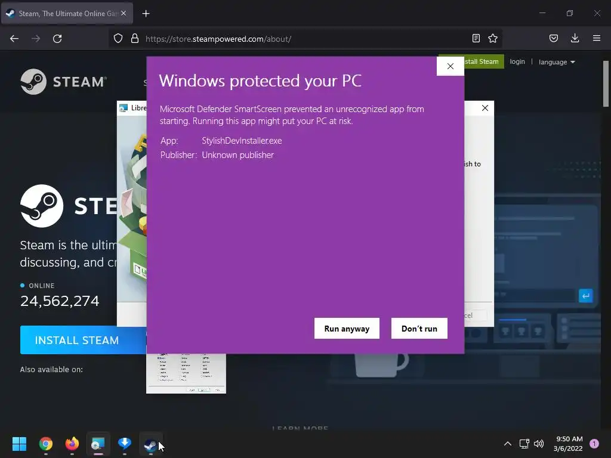The width and height of the screenshot is (611, 458).
Task: Open the login link
Action: 517,61
